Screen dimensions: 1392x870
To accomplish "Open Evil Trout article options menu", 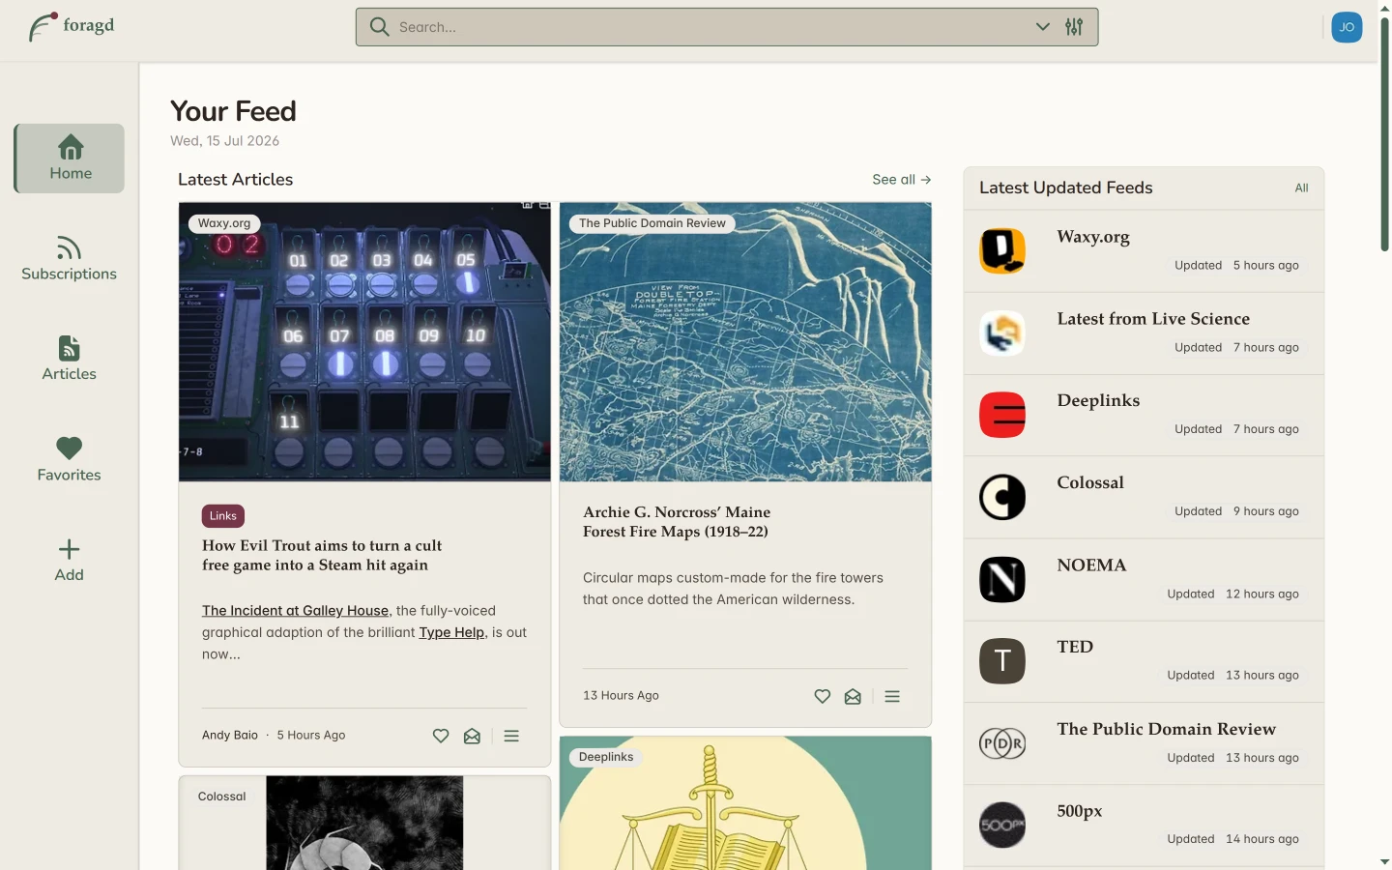I will point(511,736).
